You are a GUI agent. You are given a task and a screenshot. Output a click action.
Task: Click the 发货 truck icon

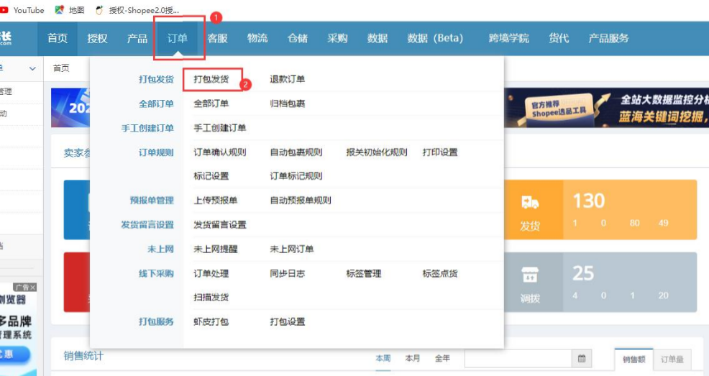530,203
